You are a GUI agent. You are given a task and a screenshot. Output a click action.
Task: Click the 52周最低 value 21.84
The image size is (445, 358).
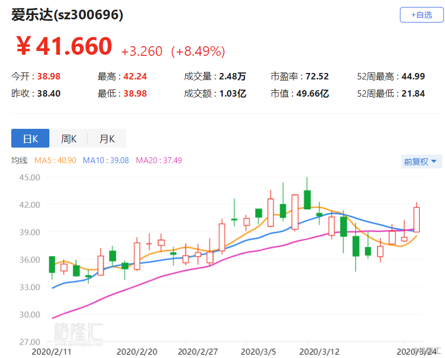click(413, 93)
